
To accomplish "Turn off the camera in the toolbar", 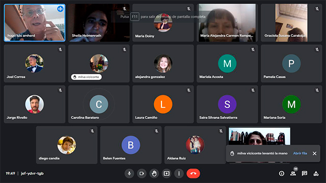I will click(x=142, y=173).
